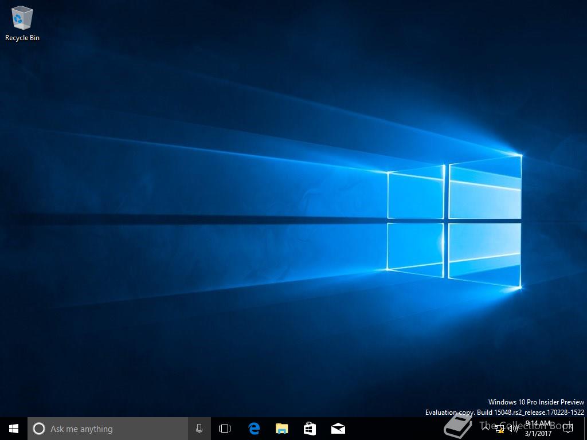Screen dimensions: 587x440
Task: Open the Action Center notifications icon
Action: (568, 429)
